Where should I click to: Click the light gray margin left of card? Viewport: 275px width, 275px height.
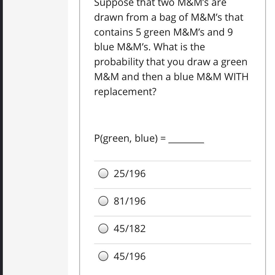(x=35, y=131)
